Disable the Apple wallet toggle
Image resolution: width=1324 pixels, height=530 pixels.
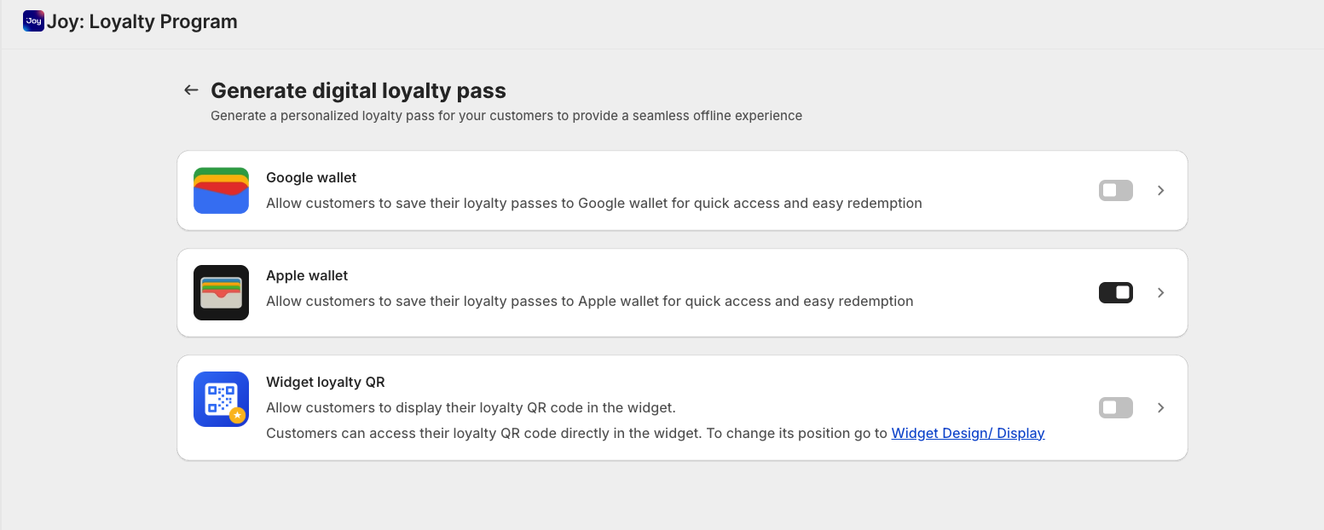click(x=1115, y=293)
